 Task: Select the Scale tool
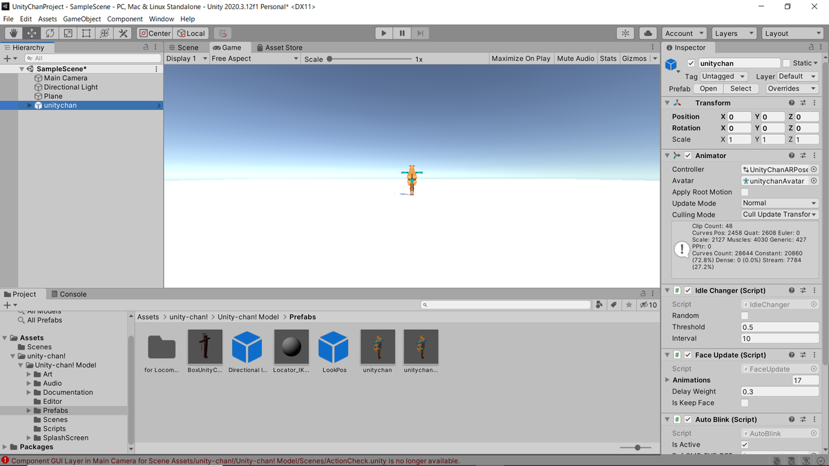pyautogui.click(x=68, y=33)
